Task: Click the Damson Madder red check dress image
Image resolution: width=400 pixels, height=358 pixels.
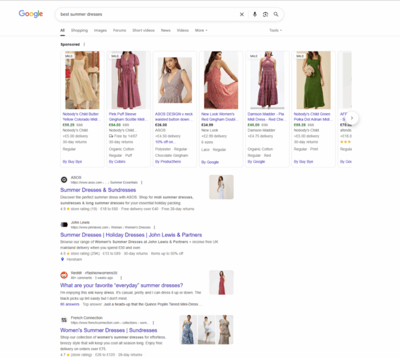Action: (x=267, y=81)
